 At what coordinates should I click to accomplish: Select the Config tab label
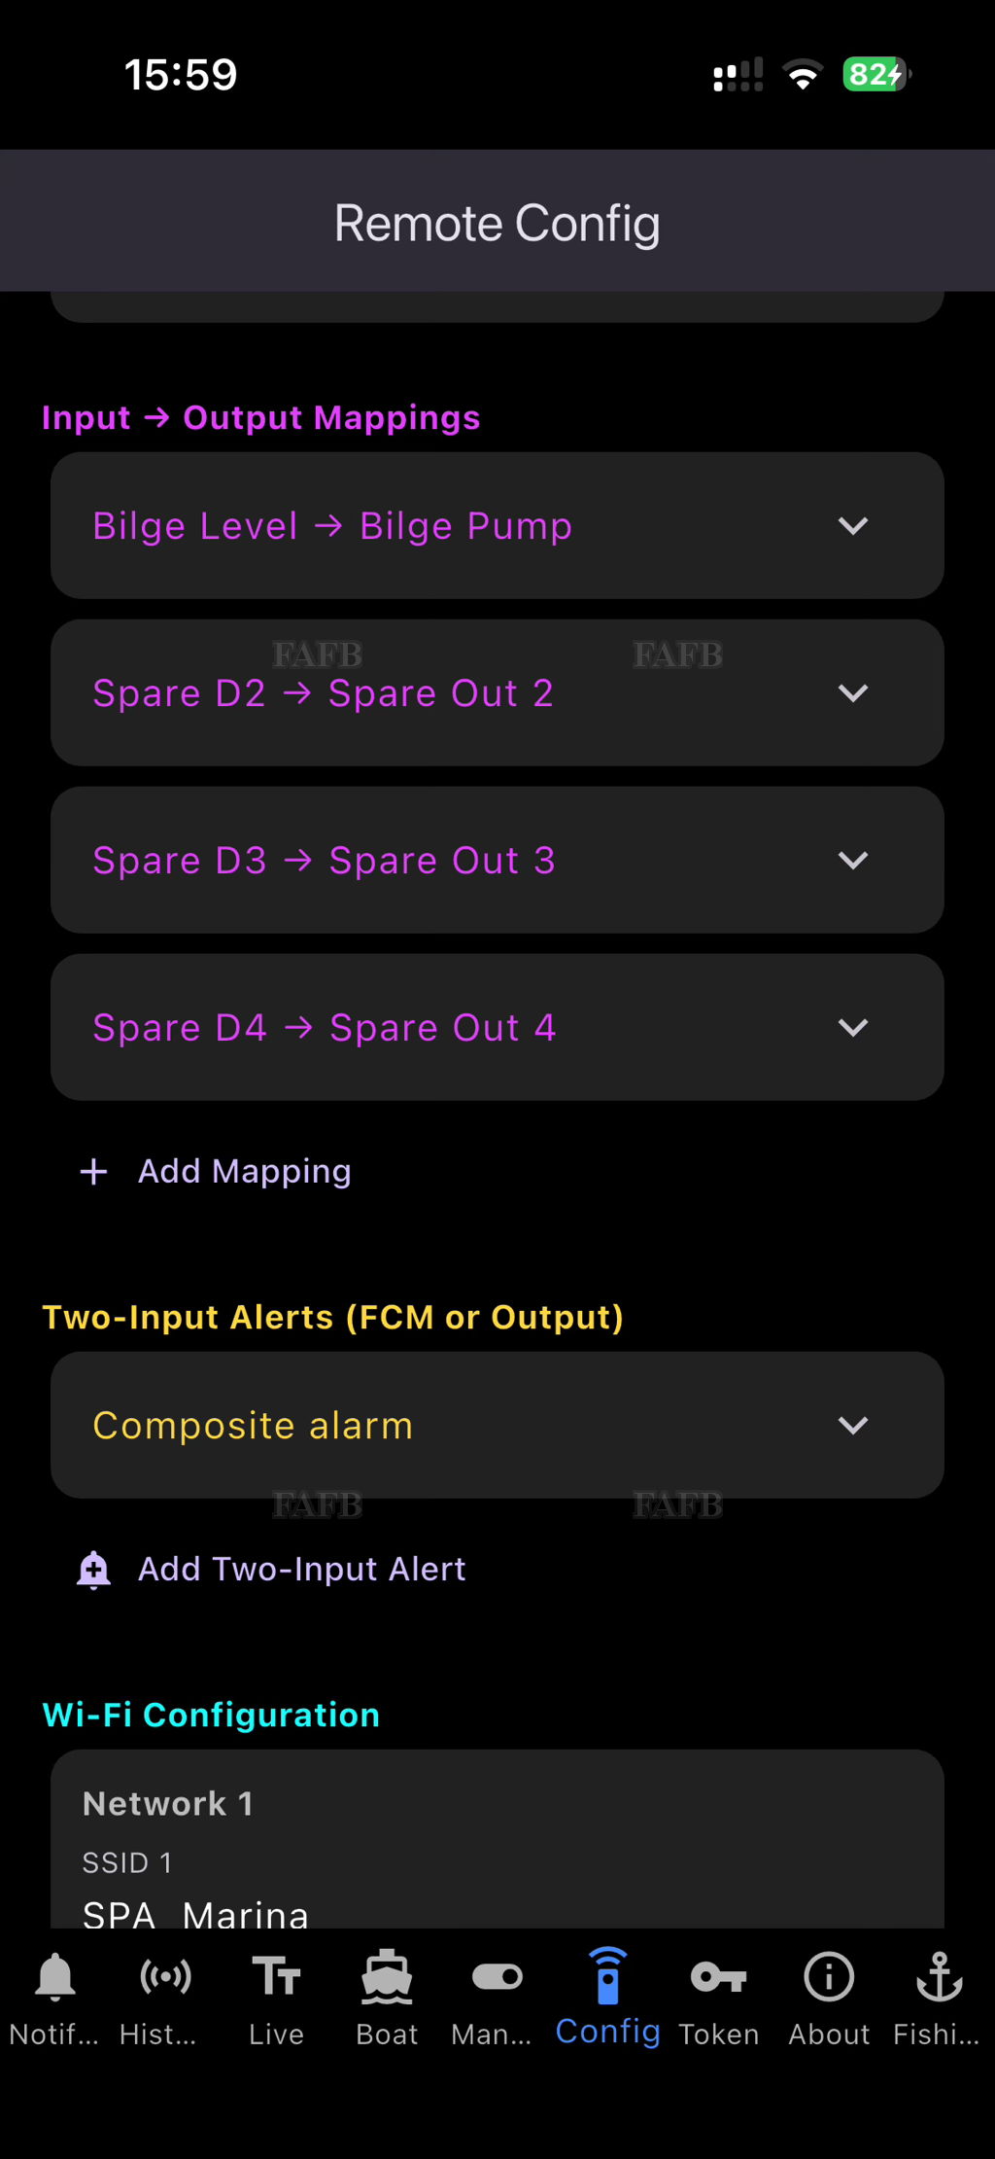[x=607, y=2032]
